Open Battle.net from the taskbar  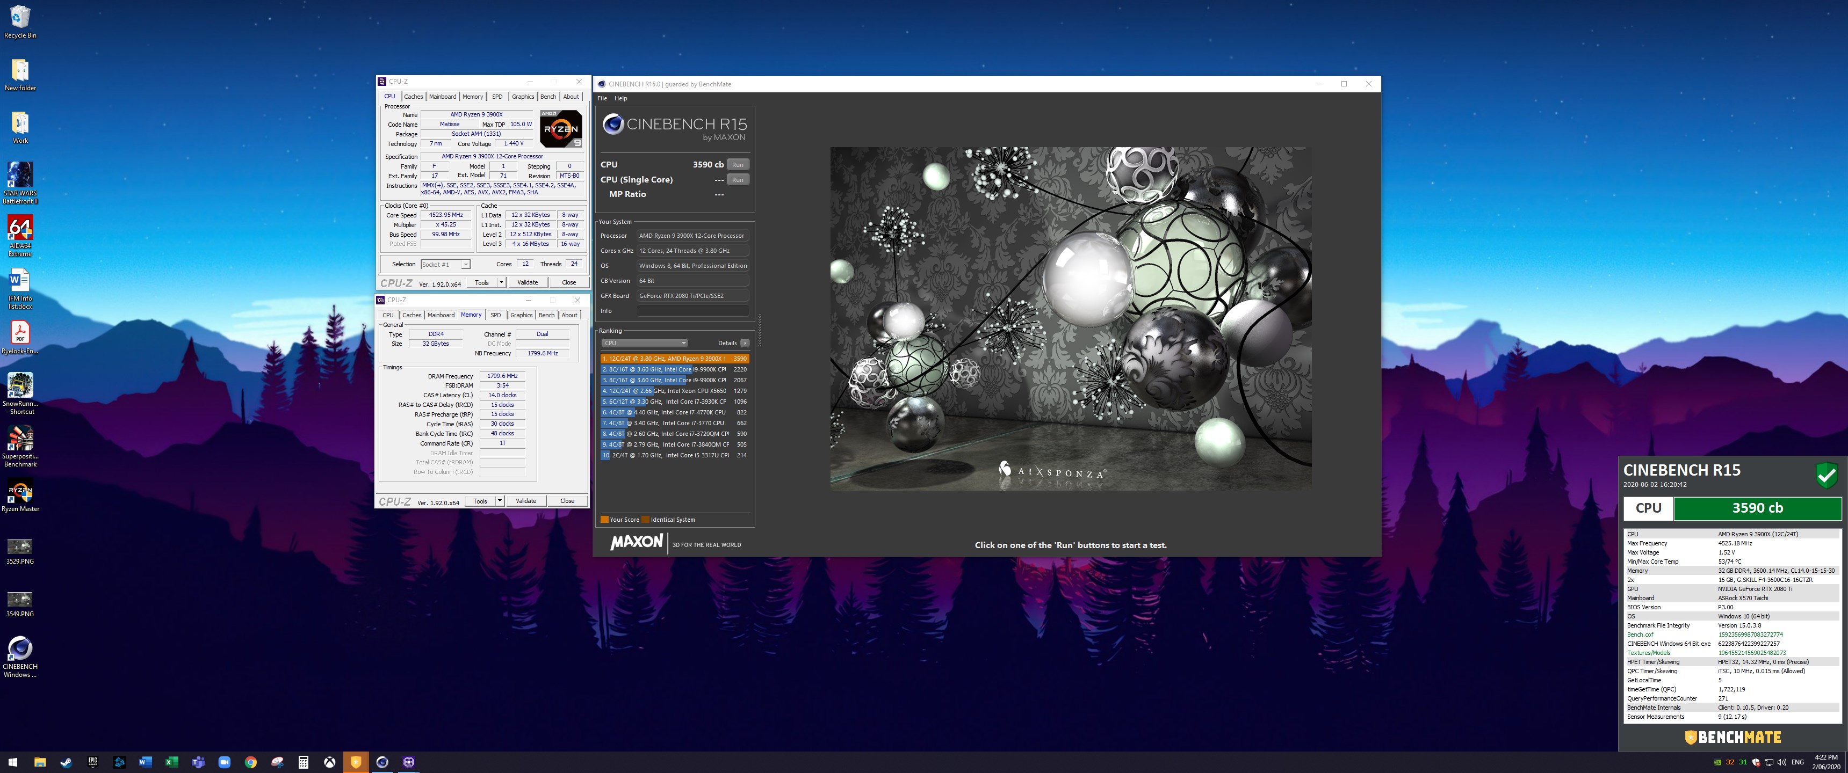tap(119, 762)
